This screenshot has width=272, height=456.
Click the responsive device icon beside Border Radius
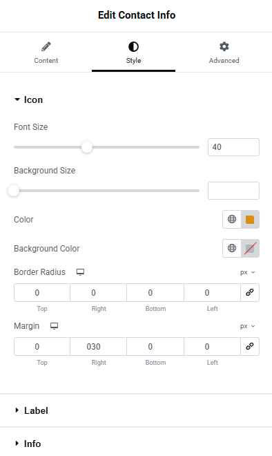(x=80, y=272)
